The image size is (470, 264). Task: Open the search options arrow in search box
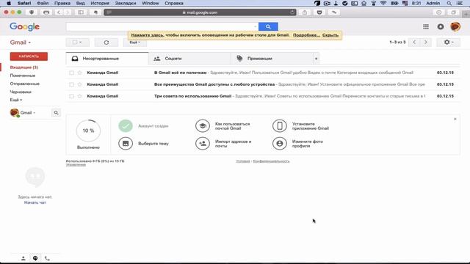point(255,26)
